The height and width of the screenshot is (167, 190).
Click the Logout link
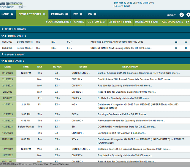171,15
